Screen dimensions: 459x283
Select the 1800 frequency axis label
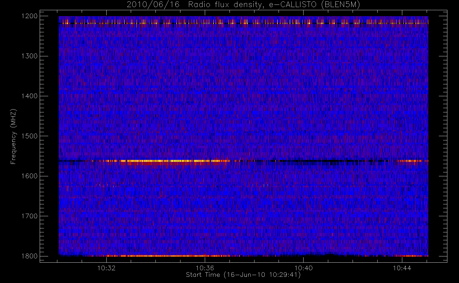pos(30,256)
